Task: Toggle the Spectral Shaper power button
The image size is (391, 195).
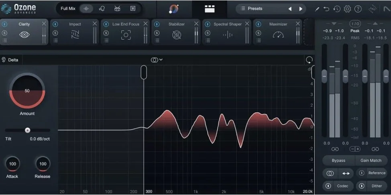Action: 208,24
